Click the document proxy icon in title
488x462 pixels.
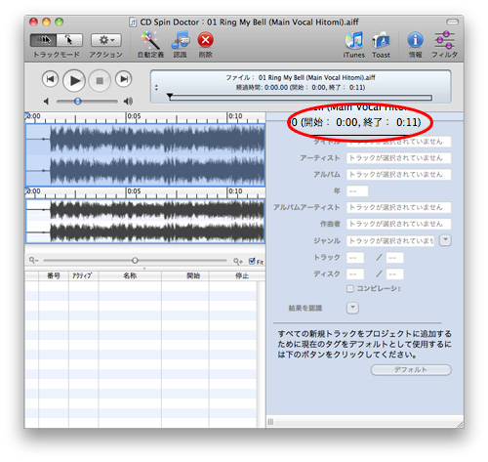click(x=133, y=22)
